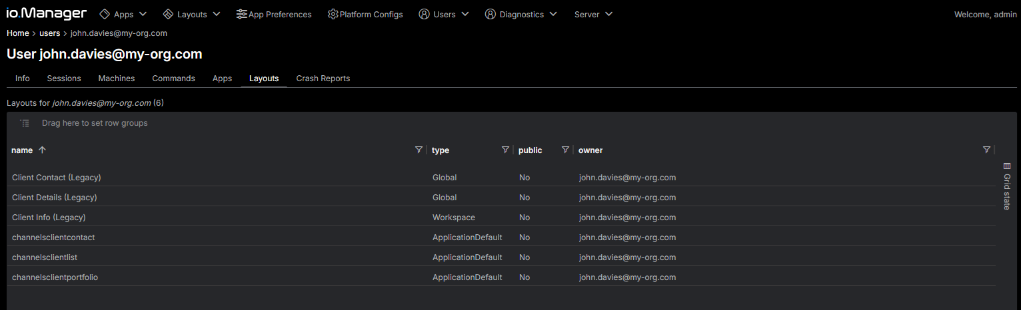Image resolution: width=1021 pixels, height=310 pixels.
Task: Select the channelsclientcontact row
Action: pos(501,237)
